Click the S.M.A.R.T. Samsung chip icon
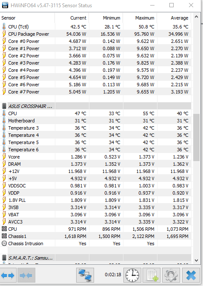Image resolution: width=203 pixels, height=286 pixels. 4,258
